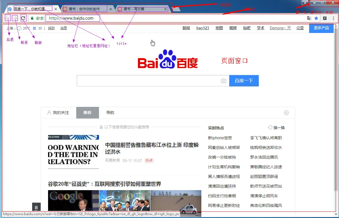339x218 pixels.
Task: Open feed settings gear icon
Action: pyautogui.click(x=286, y=113)
